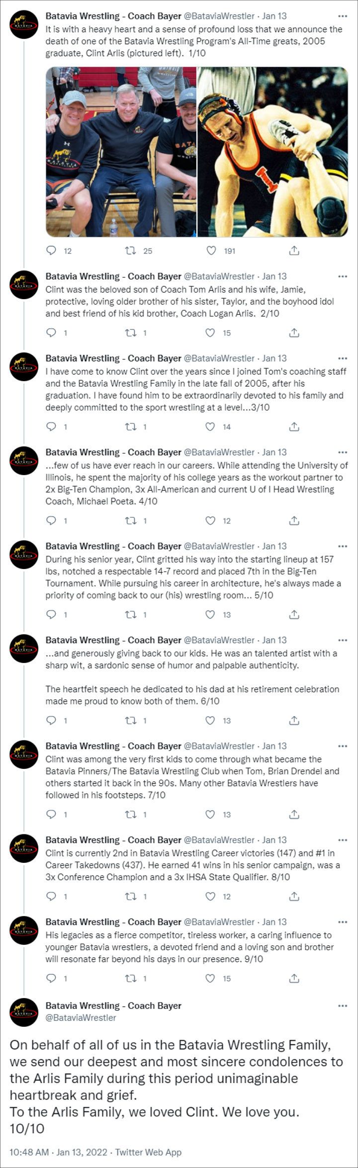Like the 5/10 tweet about senior year
Viewport: 358px width, 1168px height.
[211, 614]
